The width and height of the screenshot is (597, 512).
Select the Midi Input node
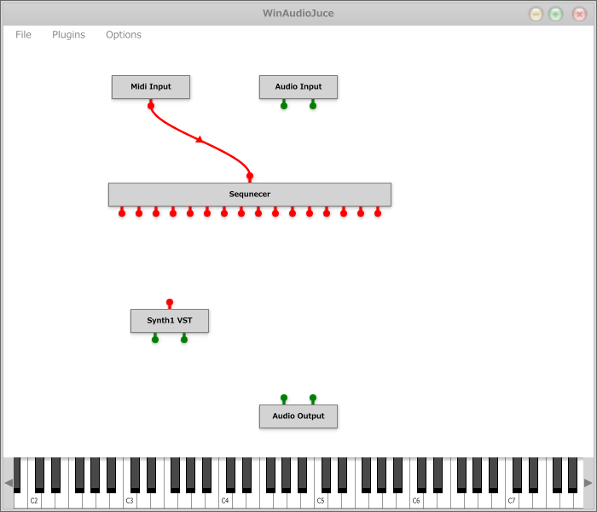click(151, 87)
